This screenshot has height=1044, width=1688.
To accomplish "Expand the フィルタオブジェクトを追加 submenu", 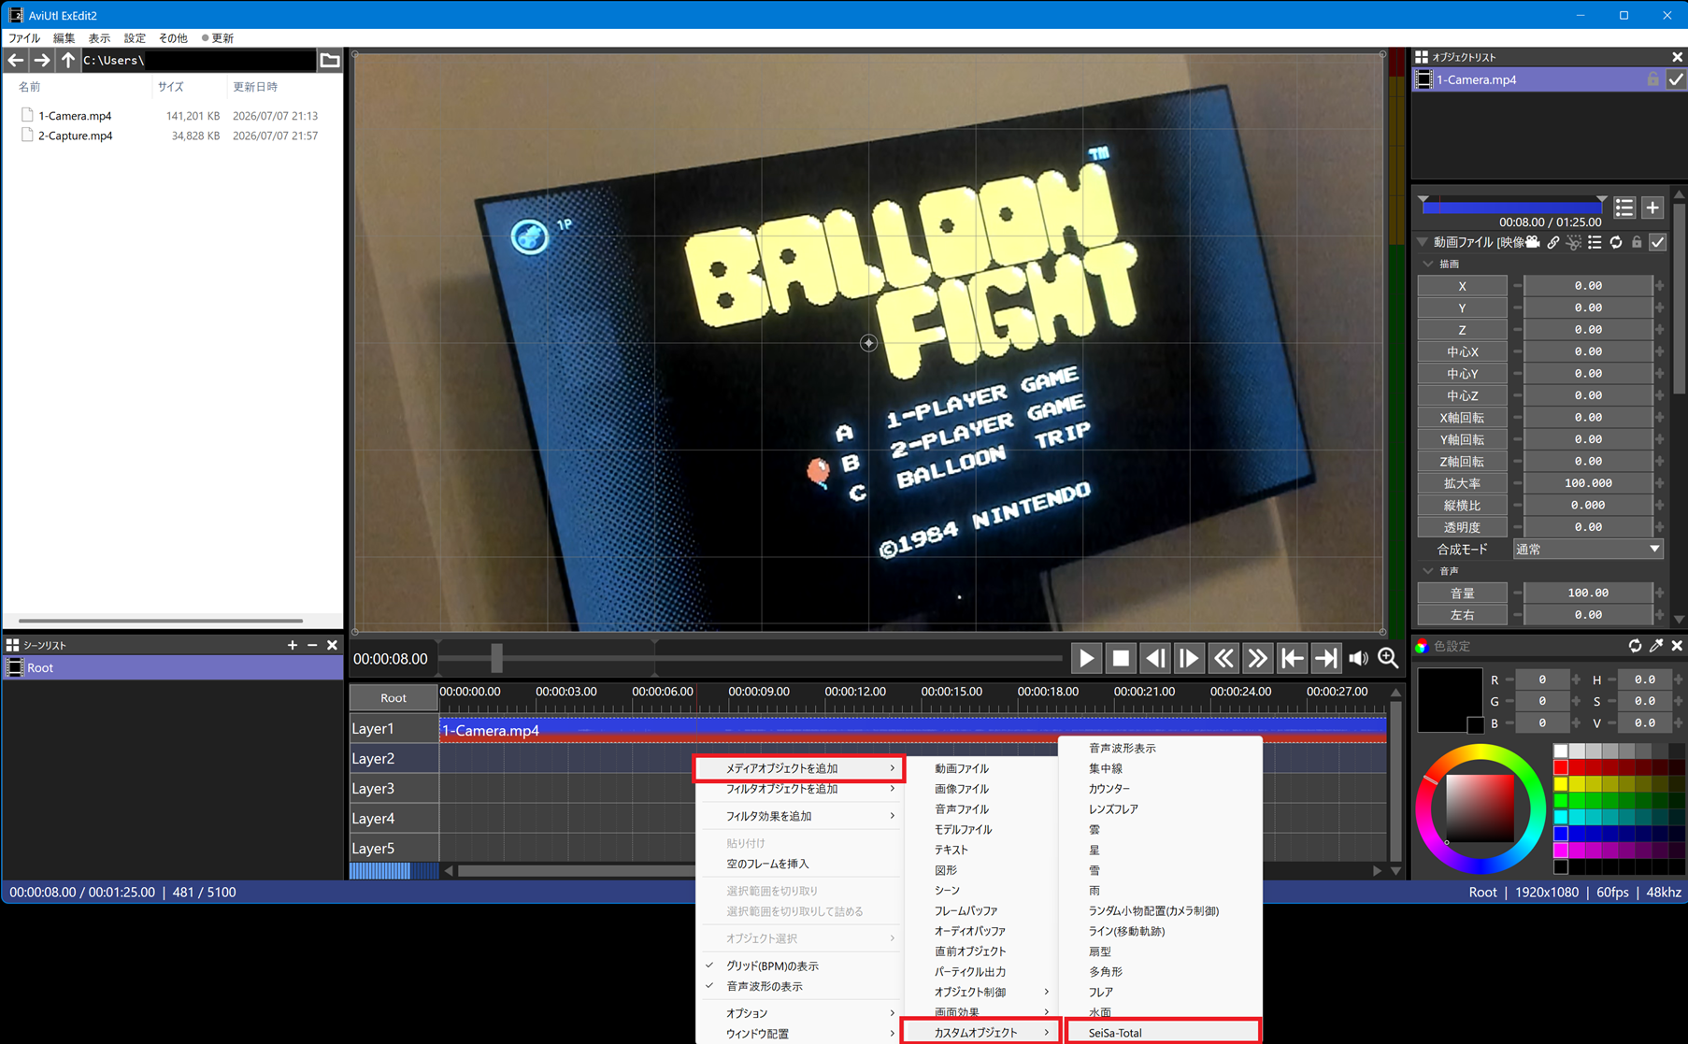I will (x=799, y=789).
